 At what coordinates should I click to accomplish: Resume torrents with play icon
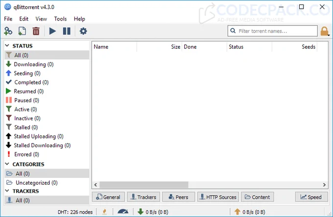coord(52,31)
